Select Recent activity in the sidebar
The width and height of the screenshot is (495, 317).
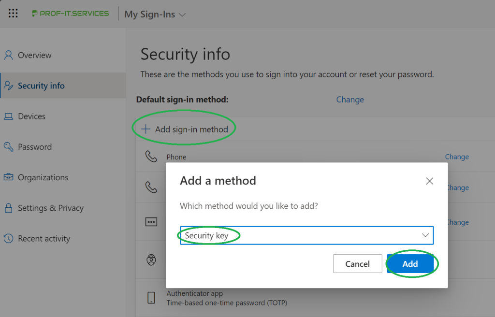point(44,239)
